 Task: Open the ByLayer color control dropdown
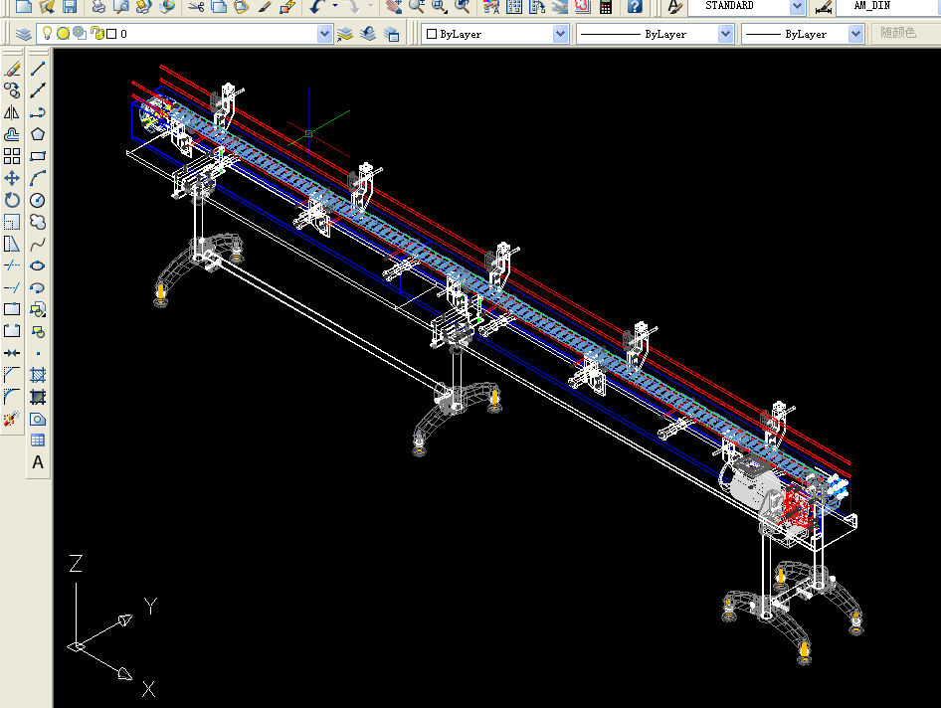tap(560, 34)
